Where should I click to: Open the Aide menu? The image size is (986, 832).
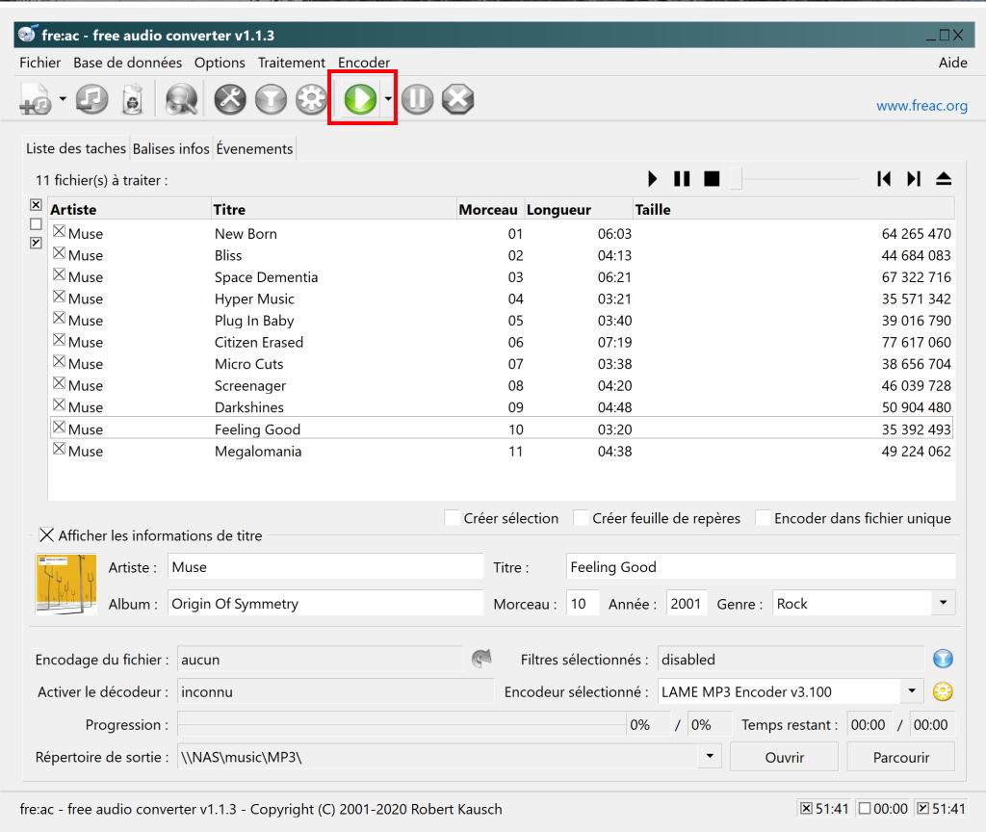[952, 63]
